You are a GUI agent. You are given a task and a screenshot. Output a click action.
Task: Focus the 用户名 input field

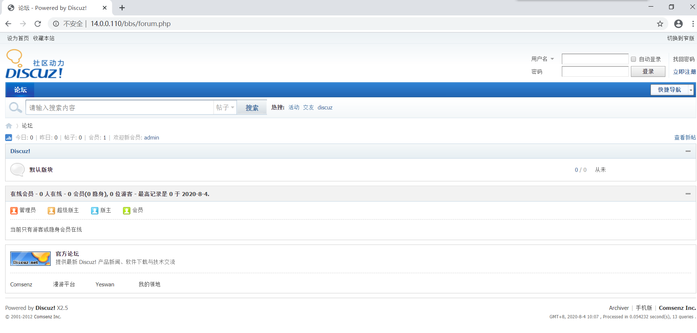click(595, 59)
